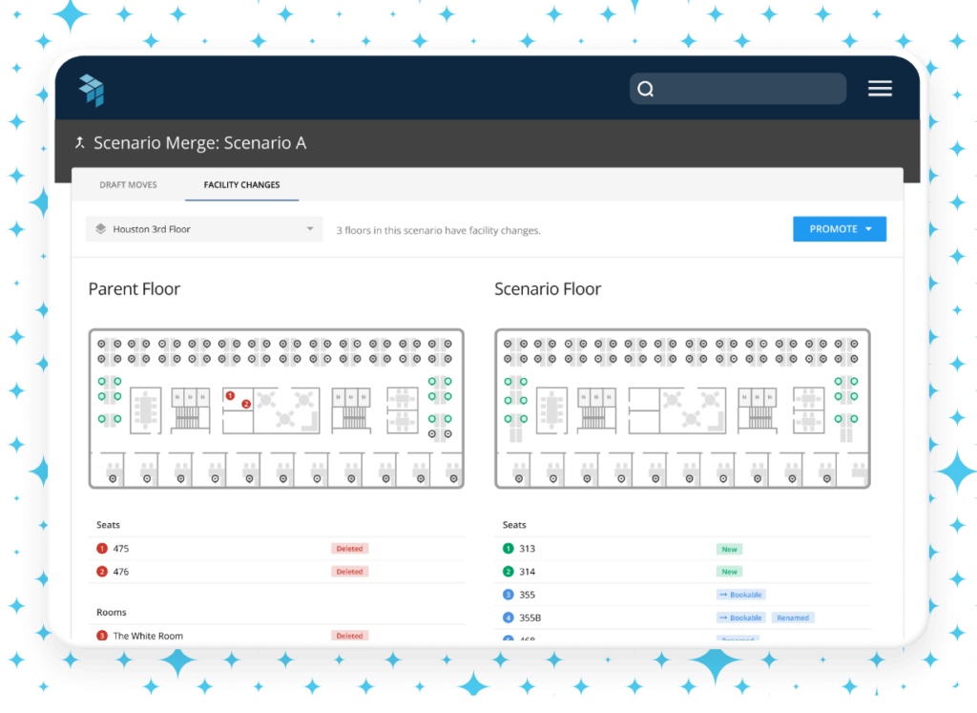Select seat 476 row in Parent Floor list
977x713 pixels.
pos(210,572)
